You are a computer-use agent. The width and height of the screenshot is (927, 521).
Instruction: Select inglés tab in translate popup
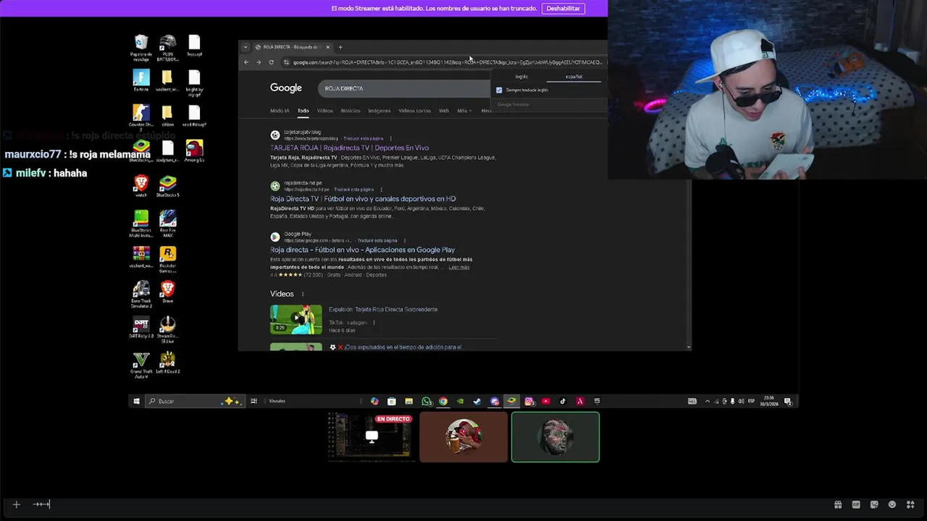point(521,77)
